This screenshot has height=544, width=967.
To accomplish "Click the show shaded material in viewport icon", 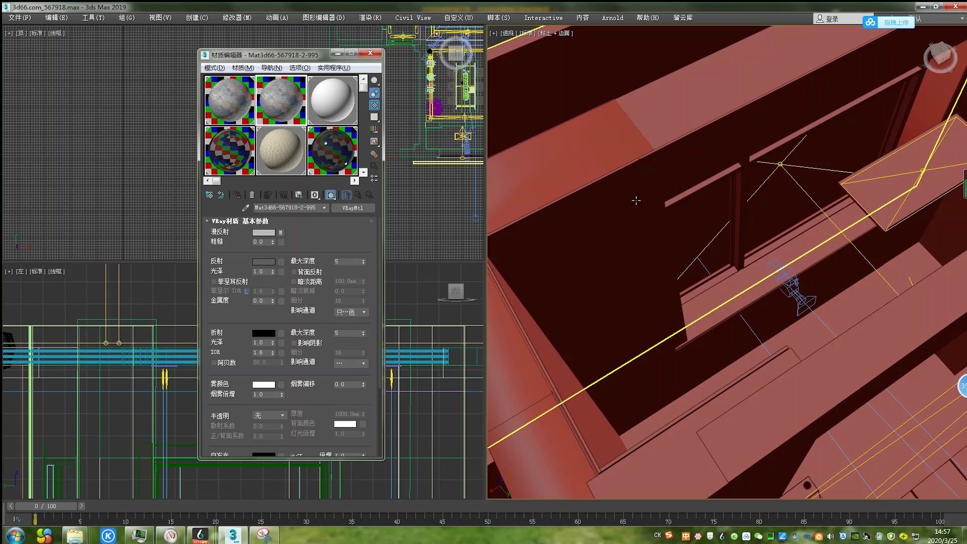I will click(x=330, y=194).
